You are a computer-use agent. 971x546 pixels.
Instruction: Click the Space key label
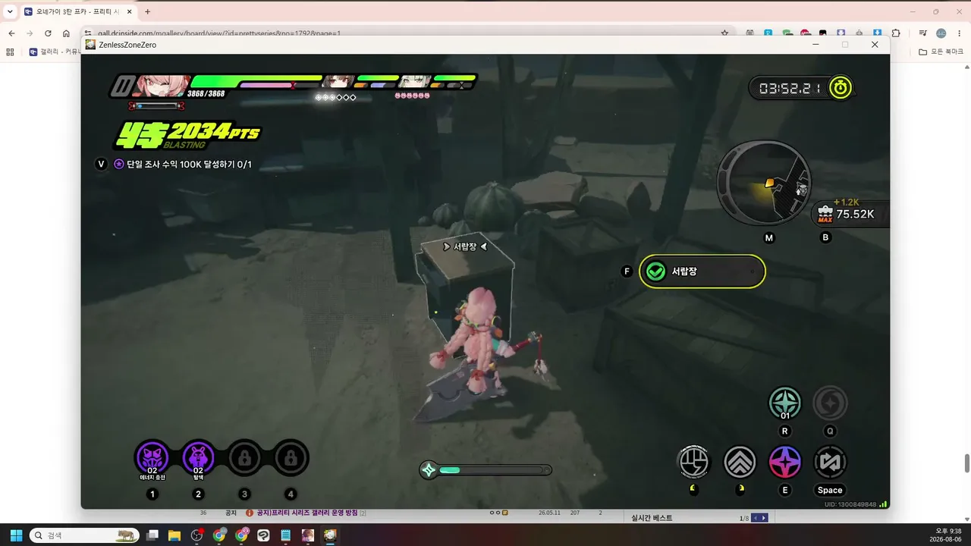tap(830, 490)
